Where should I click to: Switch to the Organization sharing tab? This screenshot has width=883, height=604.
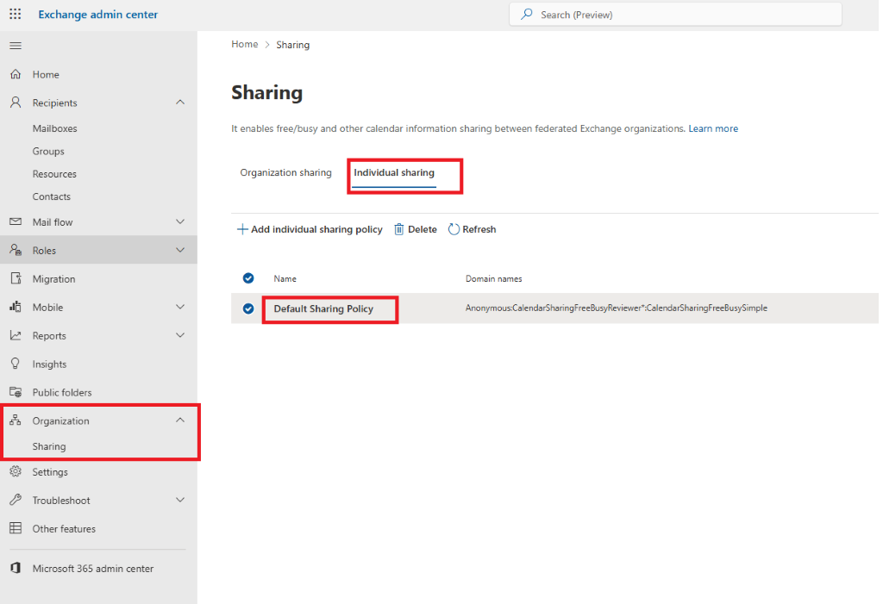(x=285, y=172)
